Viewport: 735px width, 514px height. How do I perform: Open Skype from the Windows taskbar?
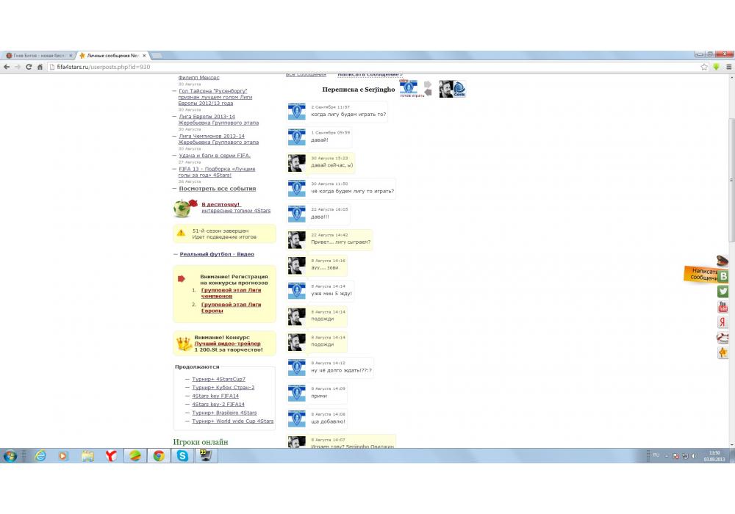click(182, 456)
